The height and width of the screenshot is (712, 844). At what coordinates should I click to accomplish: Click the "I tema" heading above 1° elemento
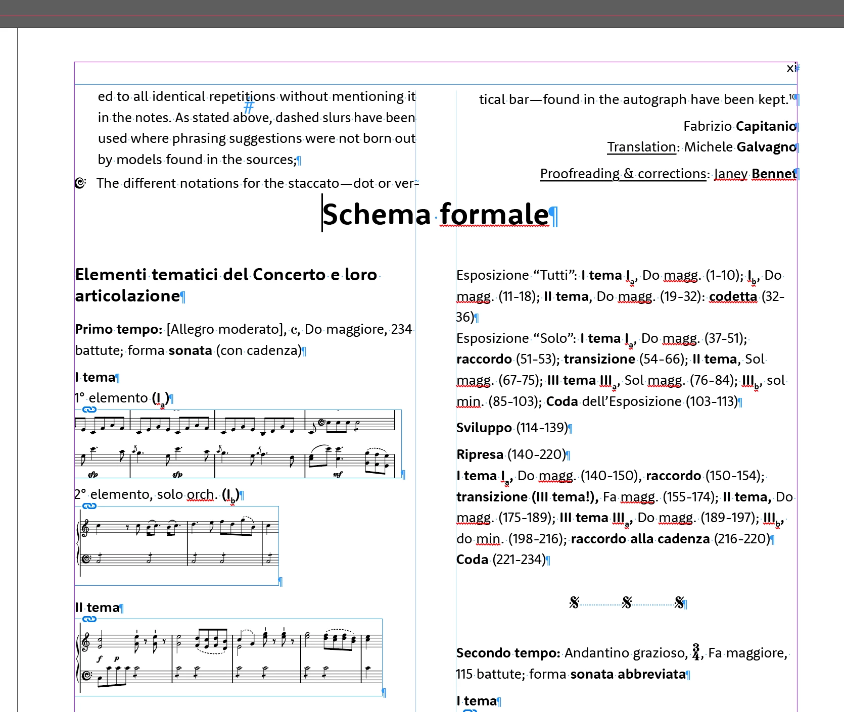tap(95, 377)
